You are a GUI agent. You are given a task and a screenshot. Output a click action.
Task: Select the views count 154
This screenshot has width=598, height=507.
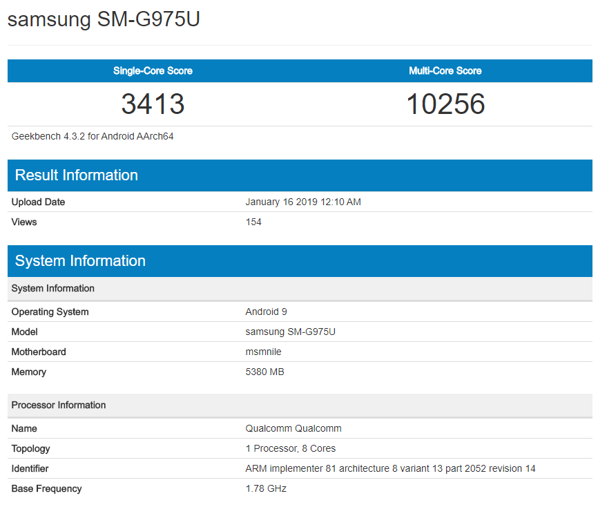253,222
